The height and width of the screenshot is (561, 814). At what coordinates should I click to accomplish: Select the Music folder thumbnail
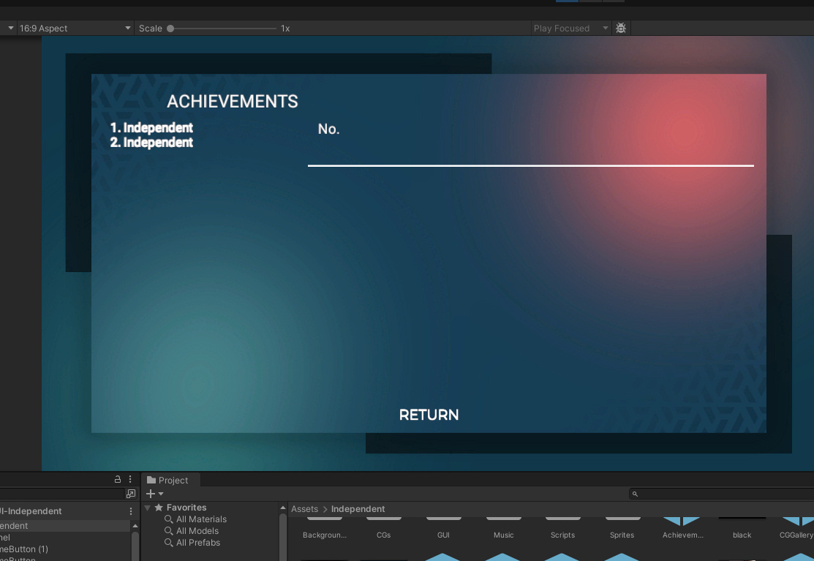point(502,519)
